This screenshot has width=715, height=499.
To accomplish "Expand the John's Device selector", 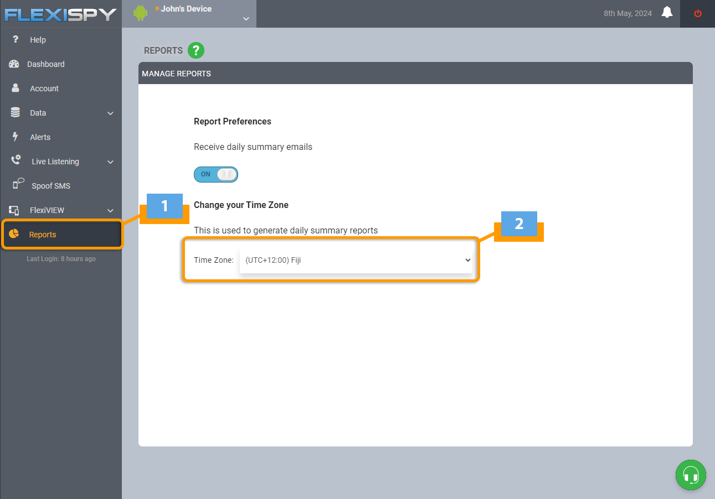I will point(246,19).
